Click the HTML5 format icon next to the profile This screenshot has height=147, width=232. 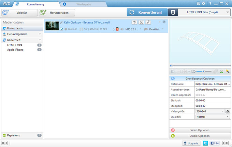[173, 12]
